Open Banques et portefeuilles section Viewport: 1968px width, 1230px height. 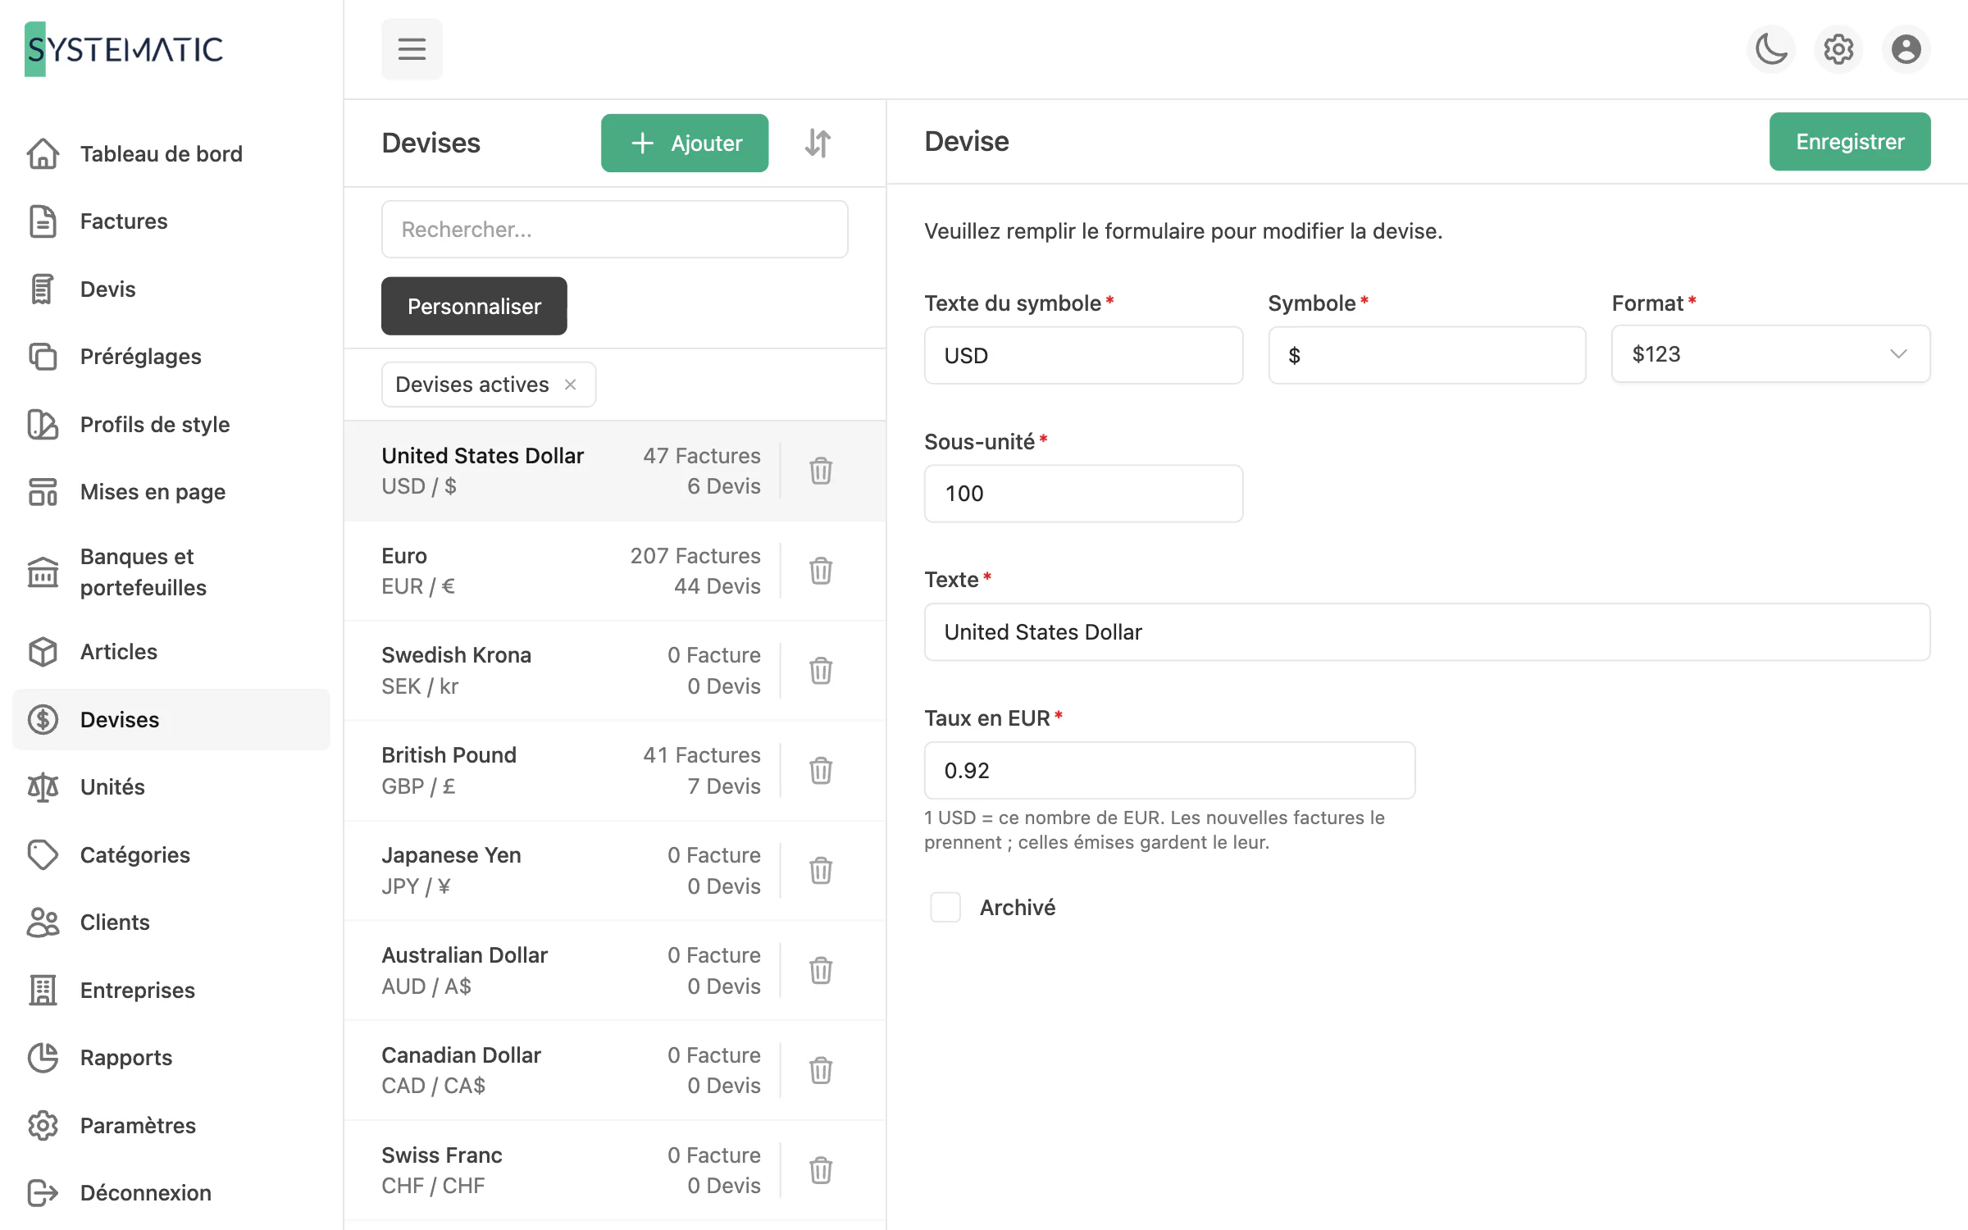pyautogui.click(x=171, y=572)
